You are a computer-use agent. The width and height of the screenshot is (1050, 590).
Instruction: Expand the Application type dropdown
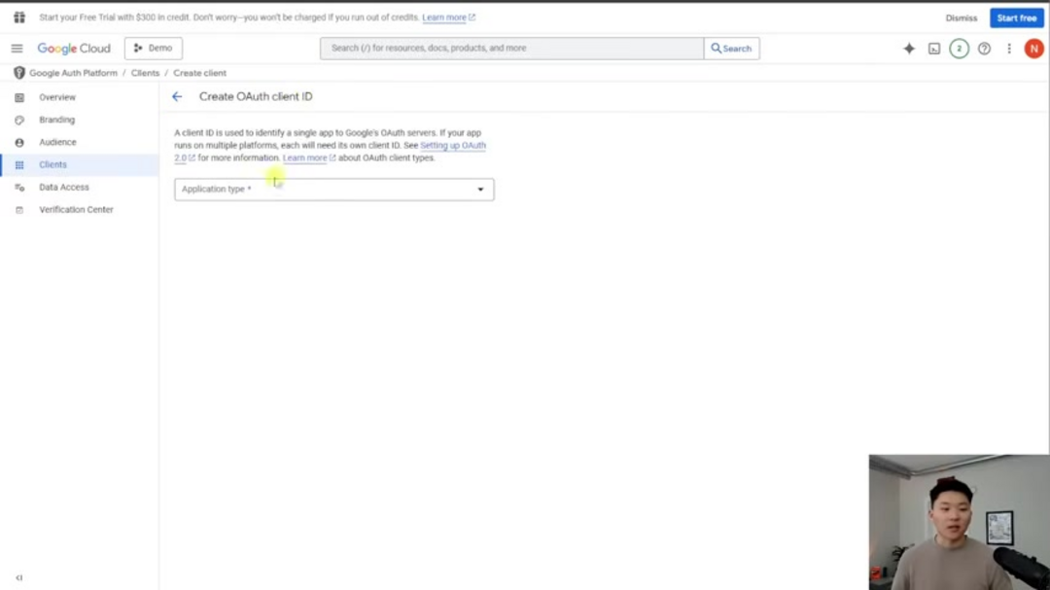pos(333,190)
